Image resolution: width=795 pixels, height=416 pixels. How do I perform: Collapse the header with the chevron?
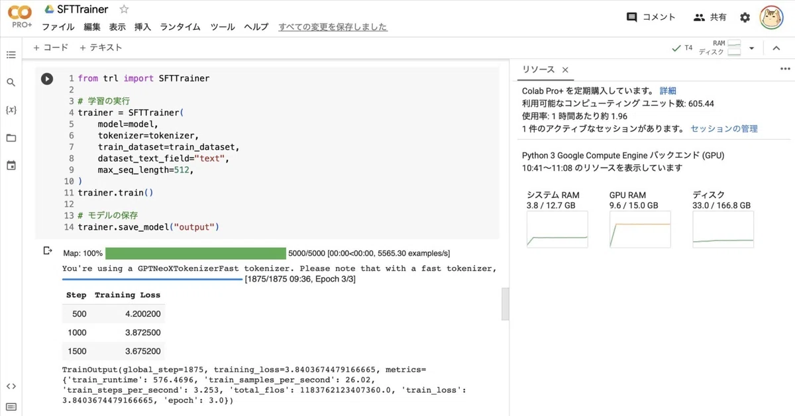pos(776,48)
